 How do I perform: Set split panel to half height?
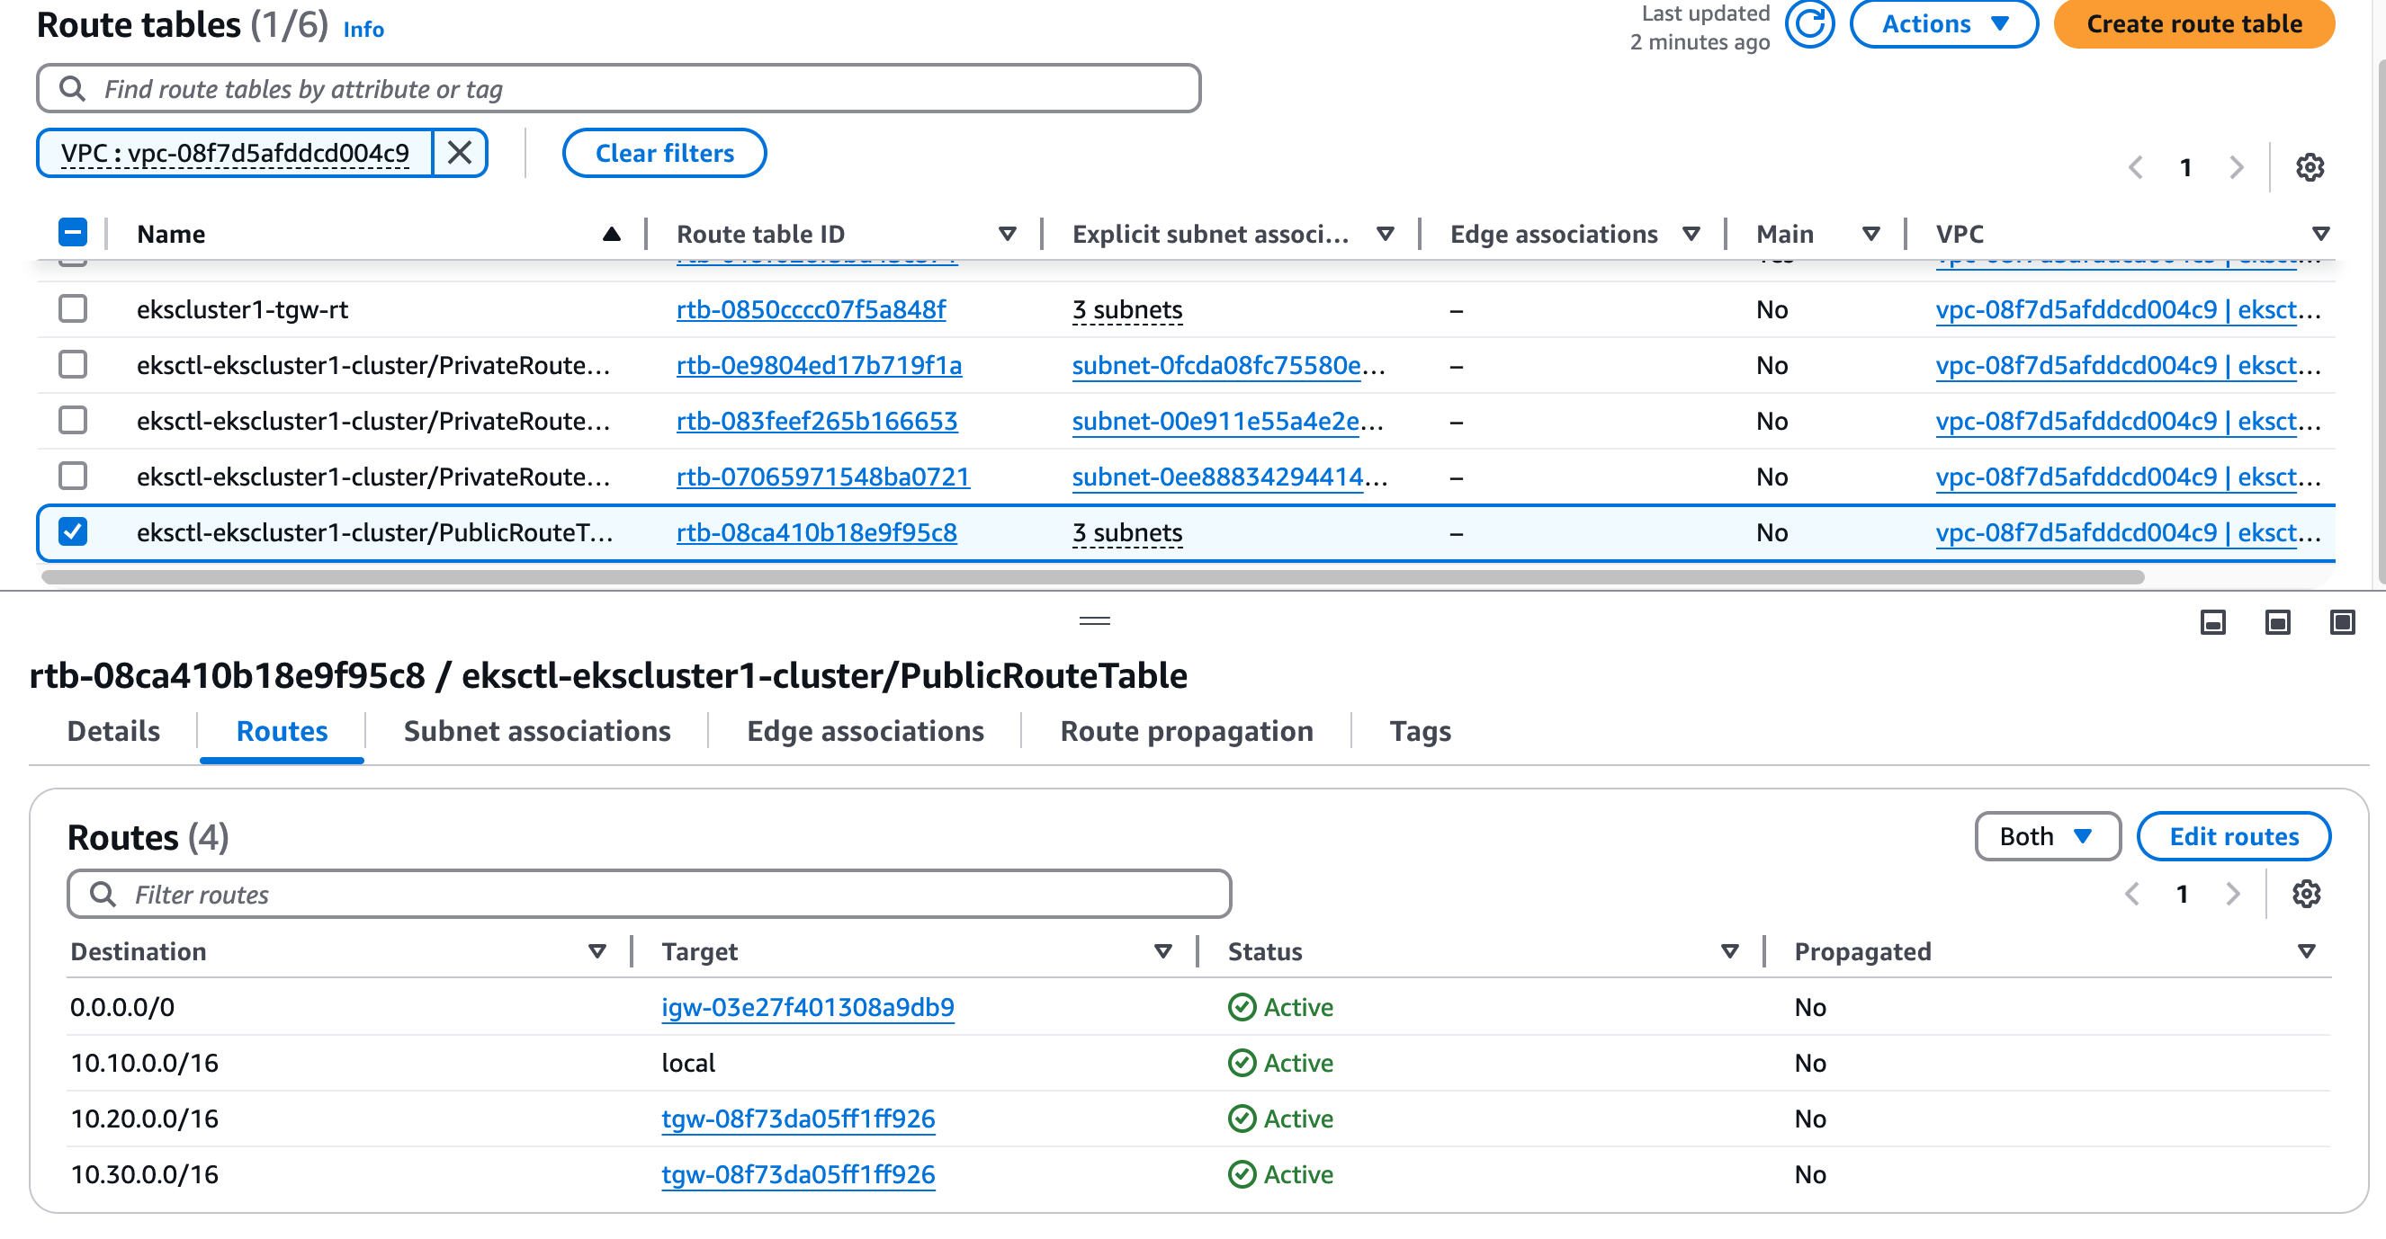click(x=2277, y=622)
